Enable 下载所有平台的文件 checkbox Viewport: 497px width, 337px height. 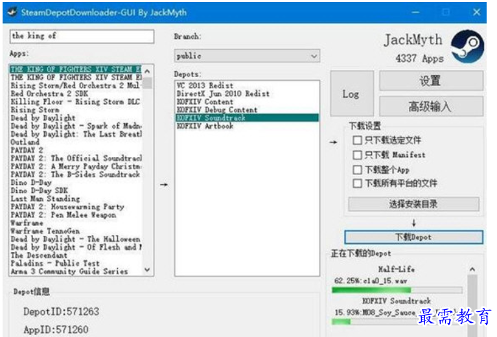[357, 183]
